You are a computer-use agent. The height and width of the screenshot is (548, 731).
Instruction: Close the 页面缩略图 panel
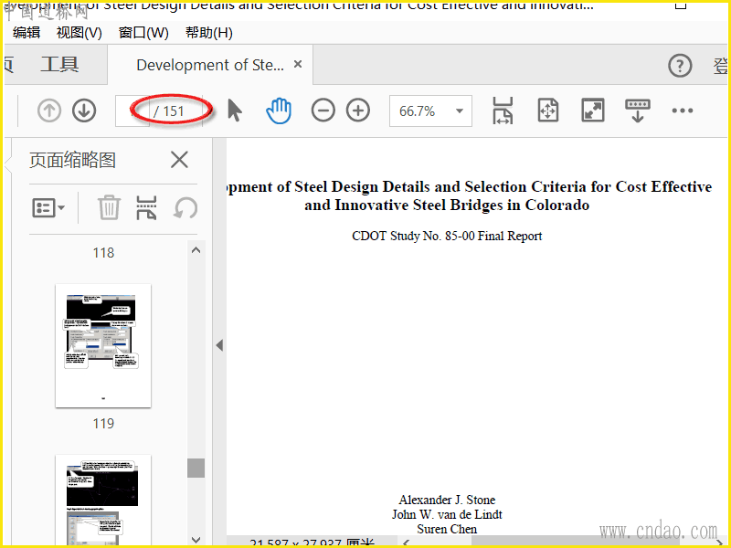[x=179, y=160]
